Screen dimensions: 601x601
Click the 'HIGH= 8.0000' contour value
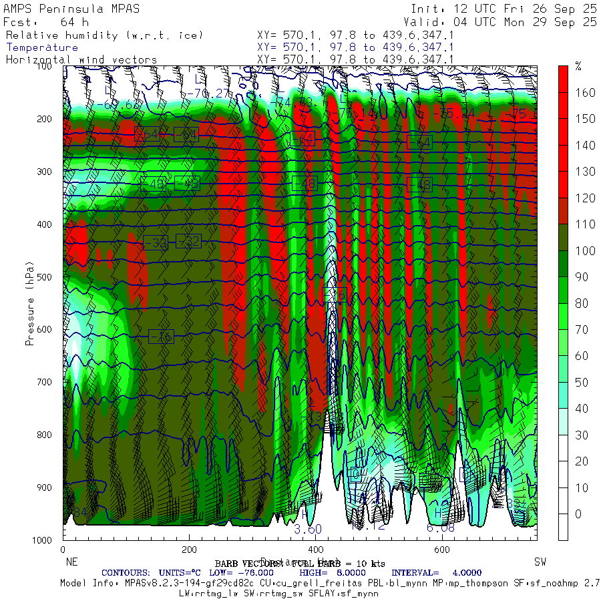[x=333, y=573]
